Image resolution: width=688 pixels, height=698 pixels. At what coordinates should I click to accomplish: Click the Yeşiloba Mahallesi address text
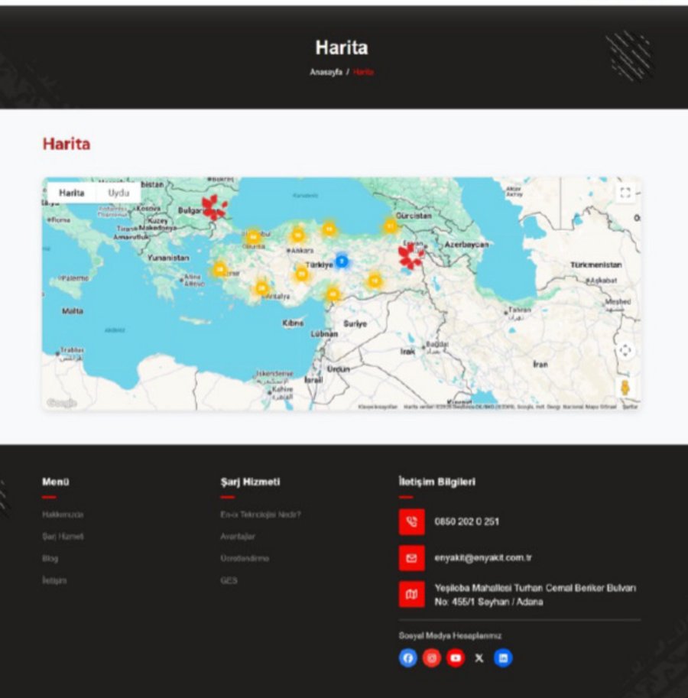click(535, 595)
